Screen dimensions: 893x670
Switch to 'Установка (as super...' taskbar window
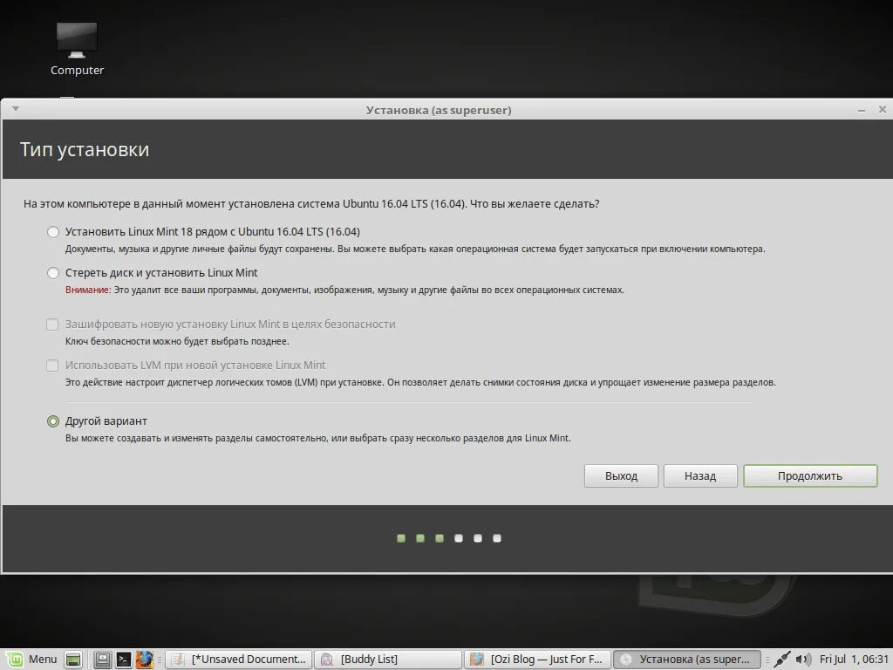(687, 660)
